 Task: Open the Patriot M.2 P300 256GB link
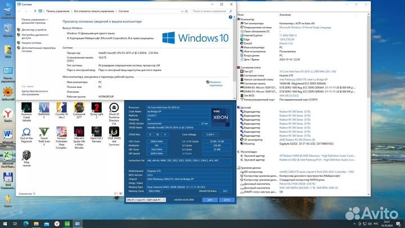click(298, 184)
